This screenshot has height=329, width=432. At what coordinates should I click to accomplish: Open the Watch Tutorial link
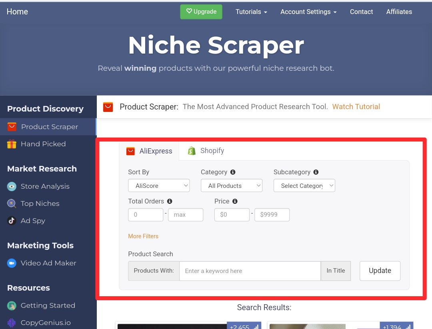pyautogui.click(x=356, y=107)
